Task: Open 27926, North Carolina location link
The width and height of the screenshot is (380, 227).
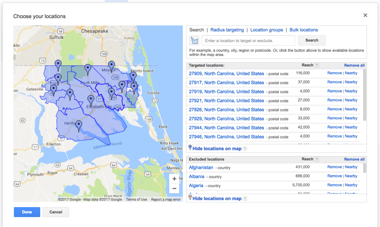Action: [x=226, y=110]
